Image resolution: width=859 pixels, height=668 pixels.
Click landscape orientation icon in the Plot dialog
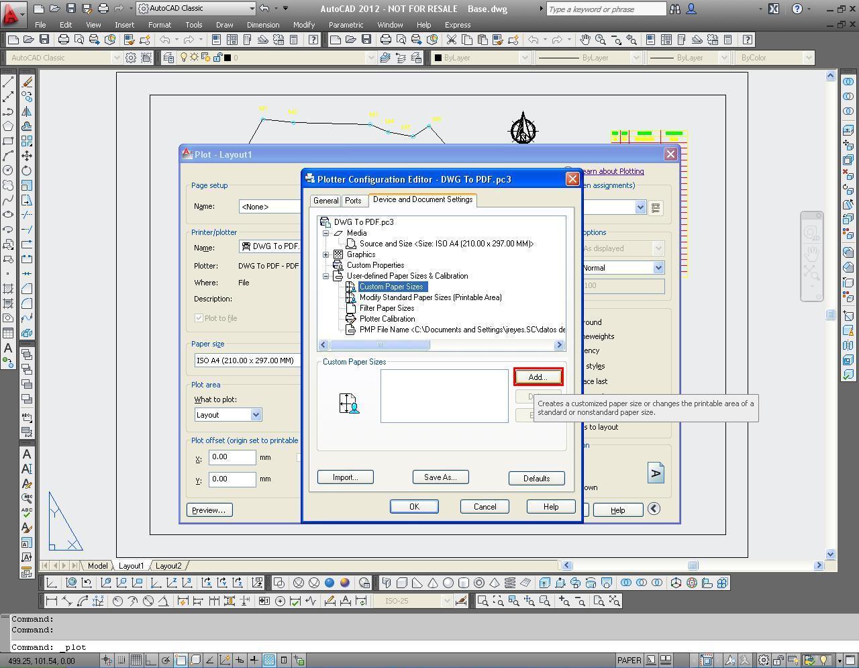coord(656,473)
